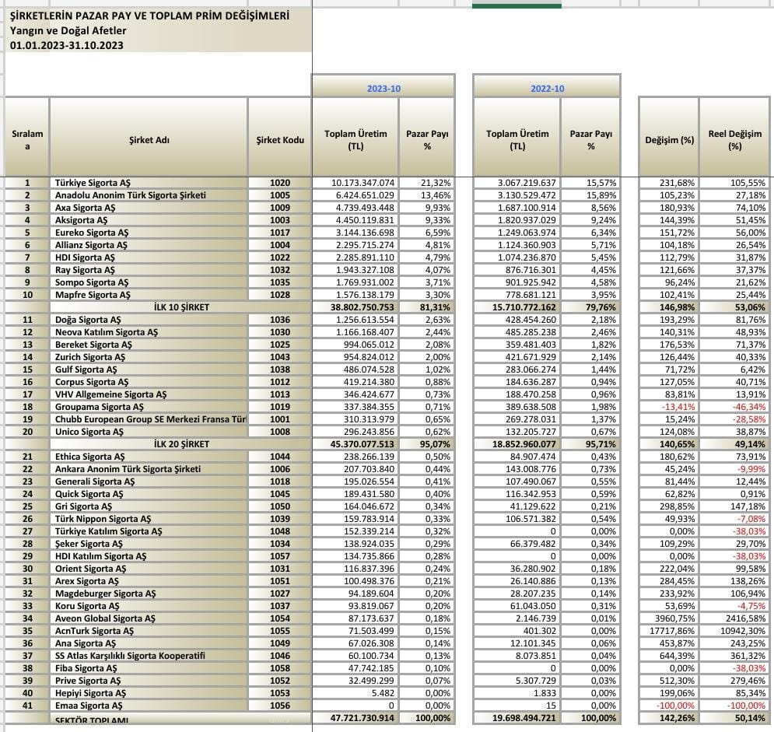Image resolution: width=774 pixels, height=732 pixels.
Task: Select the Ankara Anonim Türk Sigorta Şirketi cell
Action: [x=149, y=469]
